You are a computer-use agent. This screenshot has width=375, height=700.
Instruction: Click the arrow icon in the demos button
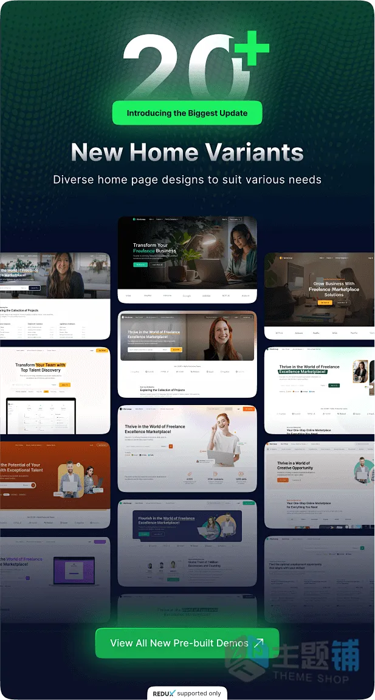point(259,643)
